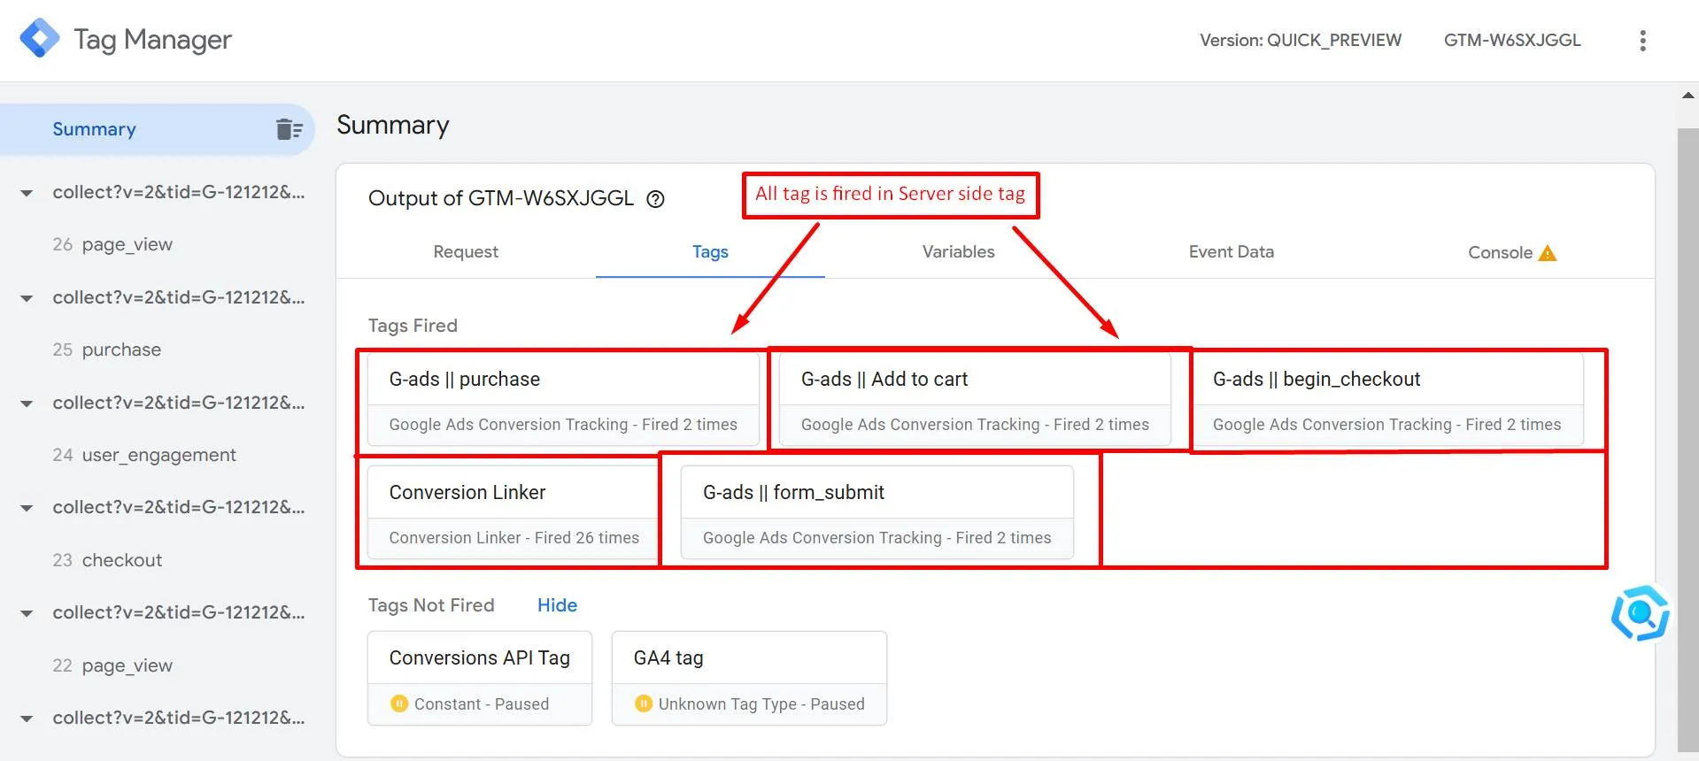Click the Tags Not Fired heading

(431, 605)
